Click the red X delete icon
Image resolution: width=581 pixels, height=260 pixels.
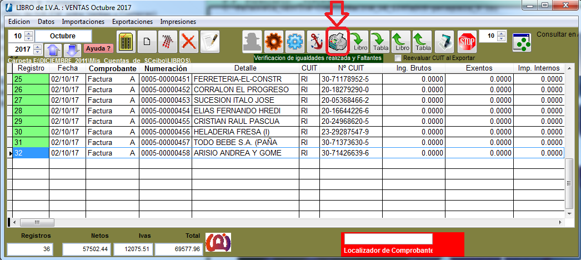(x=189, y=42)
